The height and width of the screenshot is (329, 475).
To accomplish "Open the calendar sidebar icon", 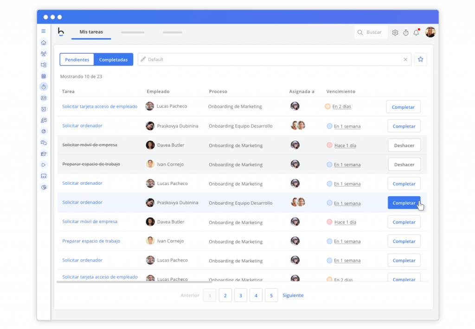I will pos(44,76).
